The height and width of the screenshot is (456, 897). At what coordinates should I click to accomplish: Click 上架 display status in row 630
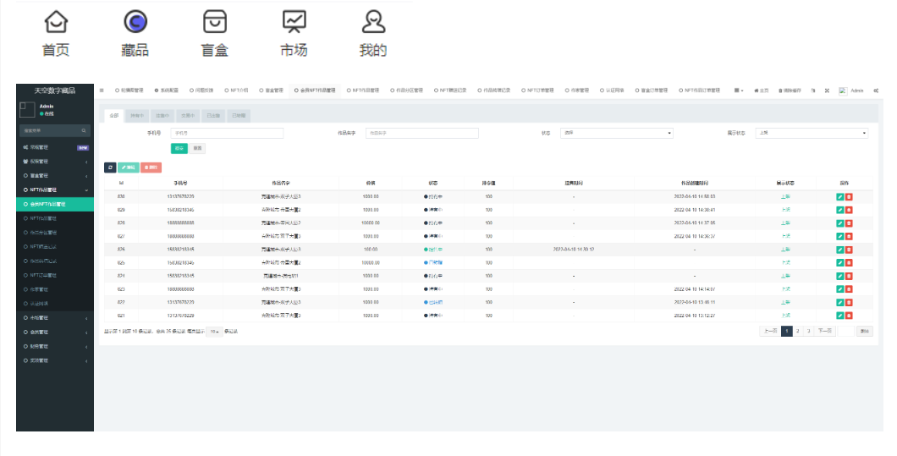click(785, 197)
